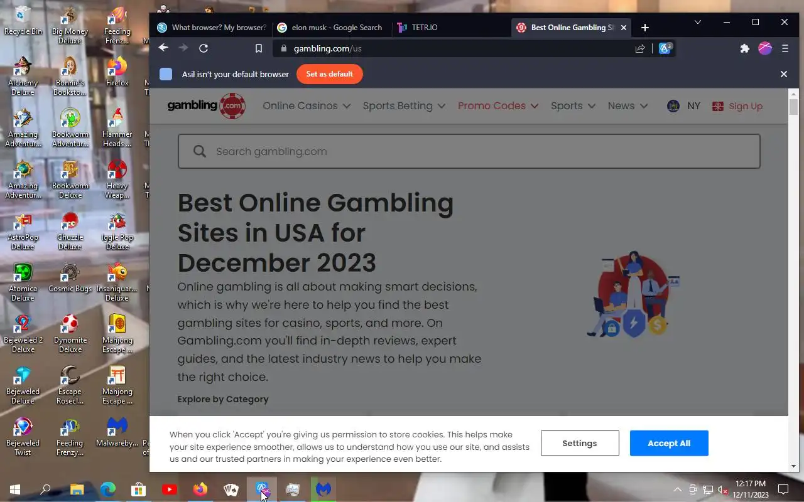Image resolution: width=804 pixels, height=502 pixels.
Task: Open taskbar search
Action: [45, 489]
